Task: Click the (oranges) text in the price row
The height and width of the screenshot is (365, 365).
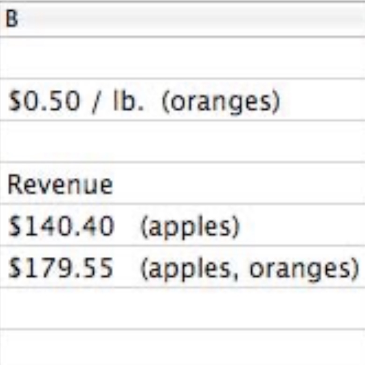Action: pyautogui.click(x=221, y=102)
